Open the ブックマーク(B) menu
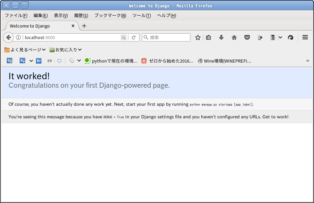Image resolution: width=314 pixels, height=203 pixels. [x=110, y=15]
